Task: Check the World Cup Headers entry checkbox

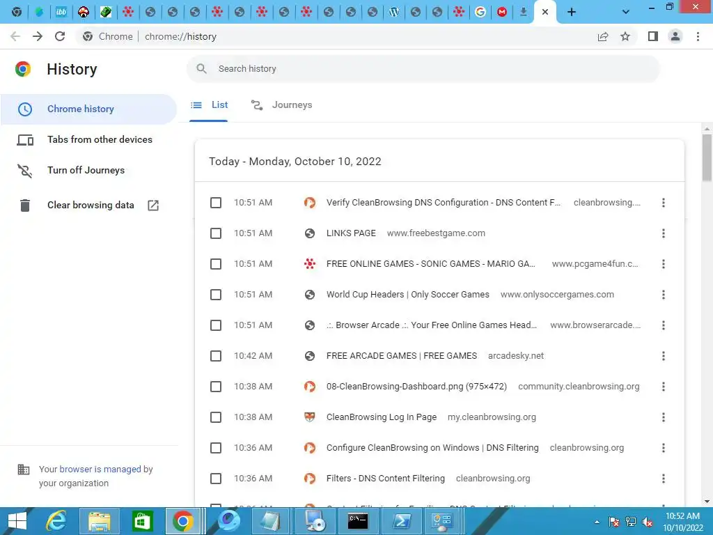Action: (216, 295)
